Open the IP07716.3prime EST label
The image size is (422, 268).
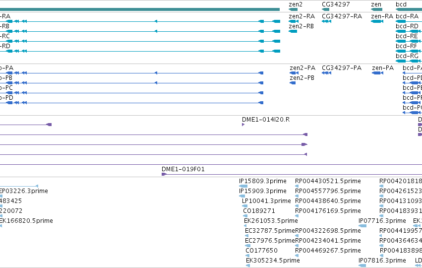pyautogui.click(x=382, y=221)
